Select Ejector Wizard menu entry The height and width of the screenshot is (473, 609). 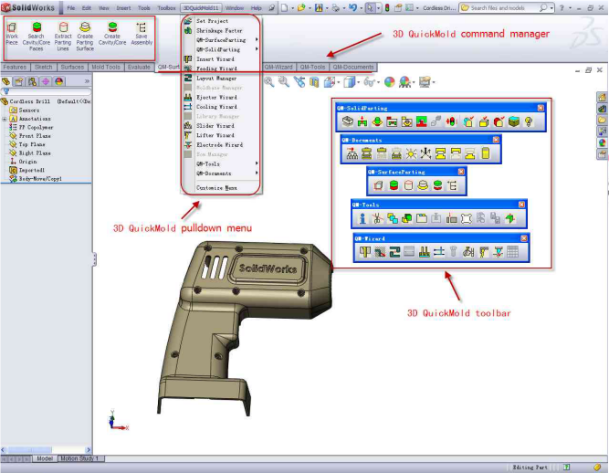(x=221, y=97)
